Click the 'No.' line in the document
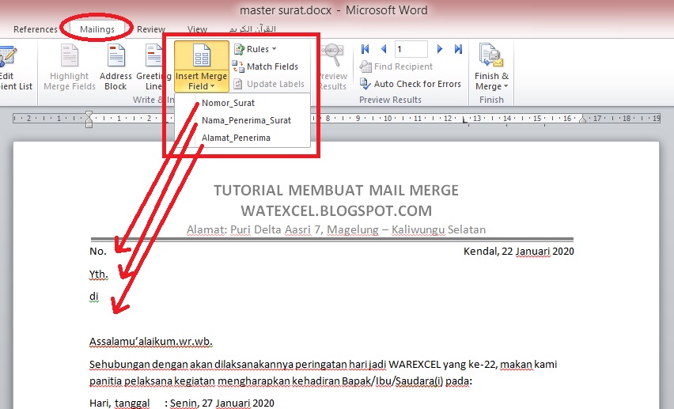 tap(98, 251)
